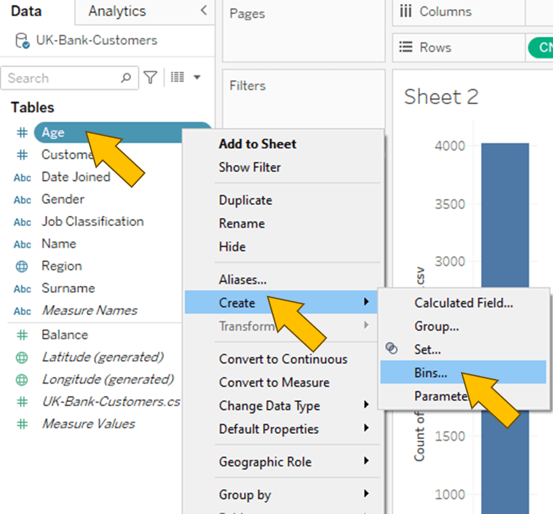Select Convert to Continuous menu entry
The width and height of the screenshot is (553, 514).
[x=283, y=359]
